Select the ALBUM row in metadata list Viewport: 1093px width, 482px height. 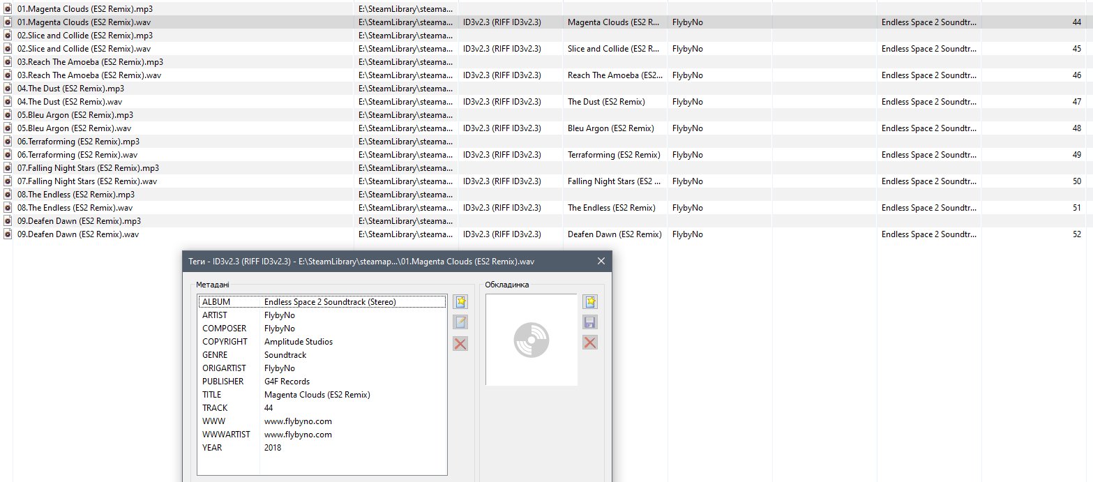pos(322,302)
